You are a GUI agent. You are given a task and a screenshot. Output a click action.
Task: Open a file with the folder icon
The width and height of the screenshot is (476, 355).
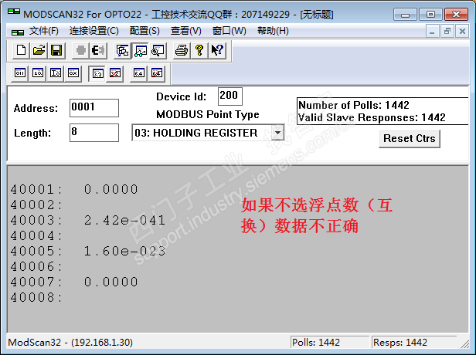click(39, 50)
